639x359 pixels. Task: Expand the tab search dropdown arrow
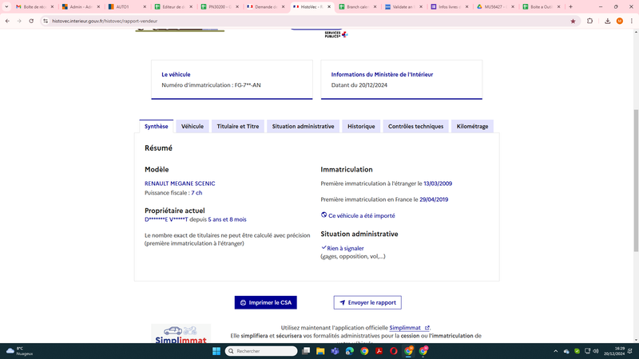pos(6,7)
